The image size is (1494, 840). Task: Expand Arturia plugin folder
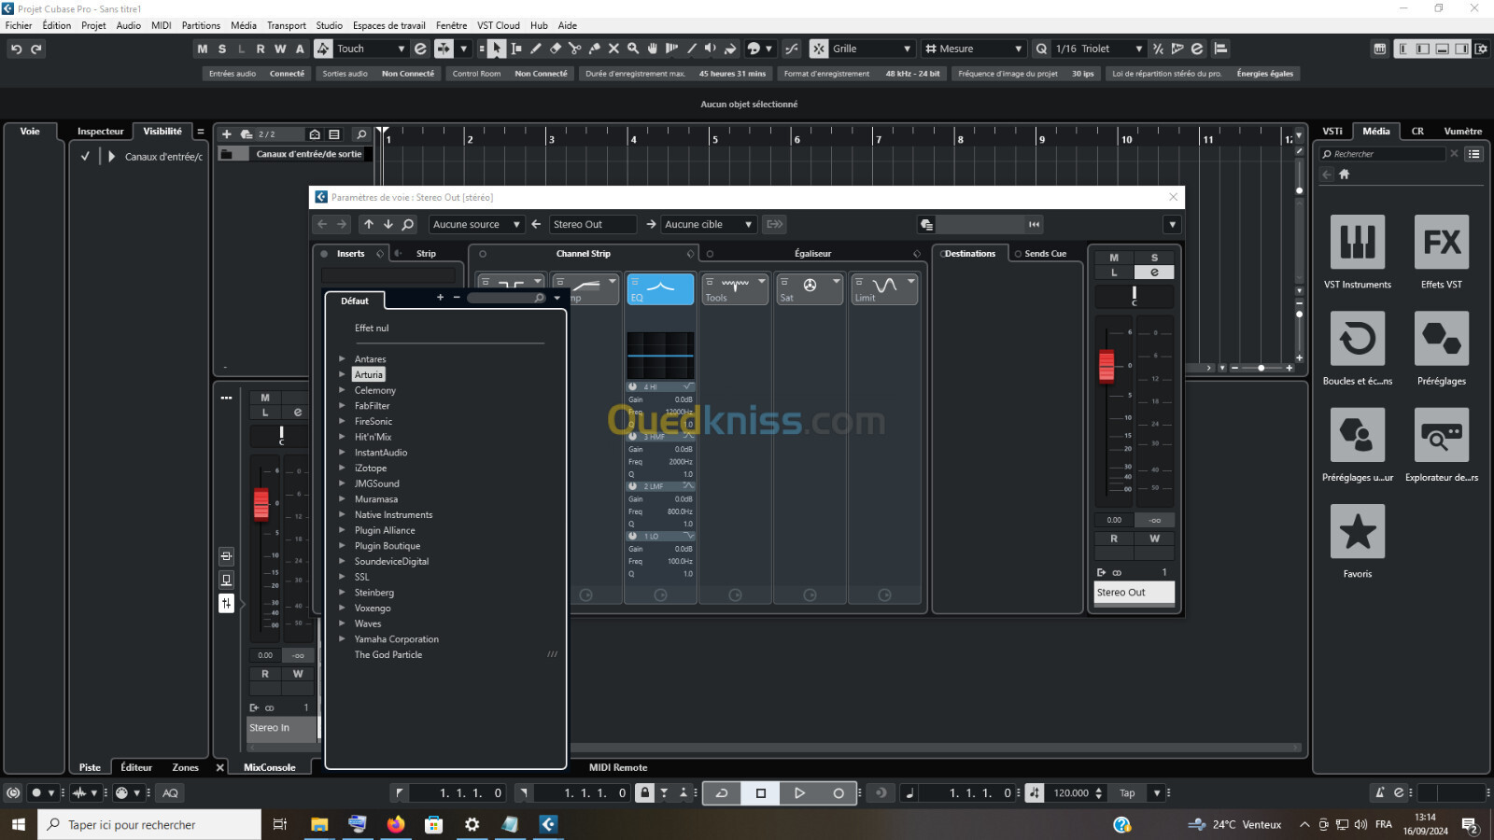click(342, 374)
